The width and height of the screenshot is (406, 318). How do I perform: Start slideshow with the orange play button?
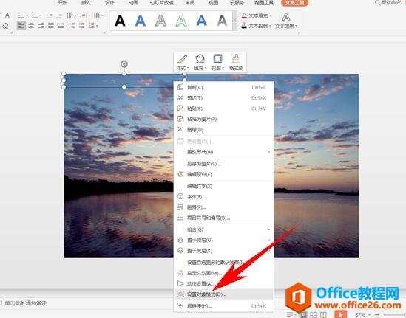(340, 314)
